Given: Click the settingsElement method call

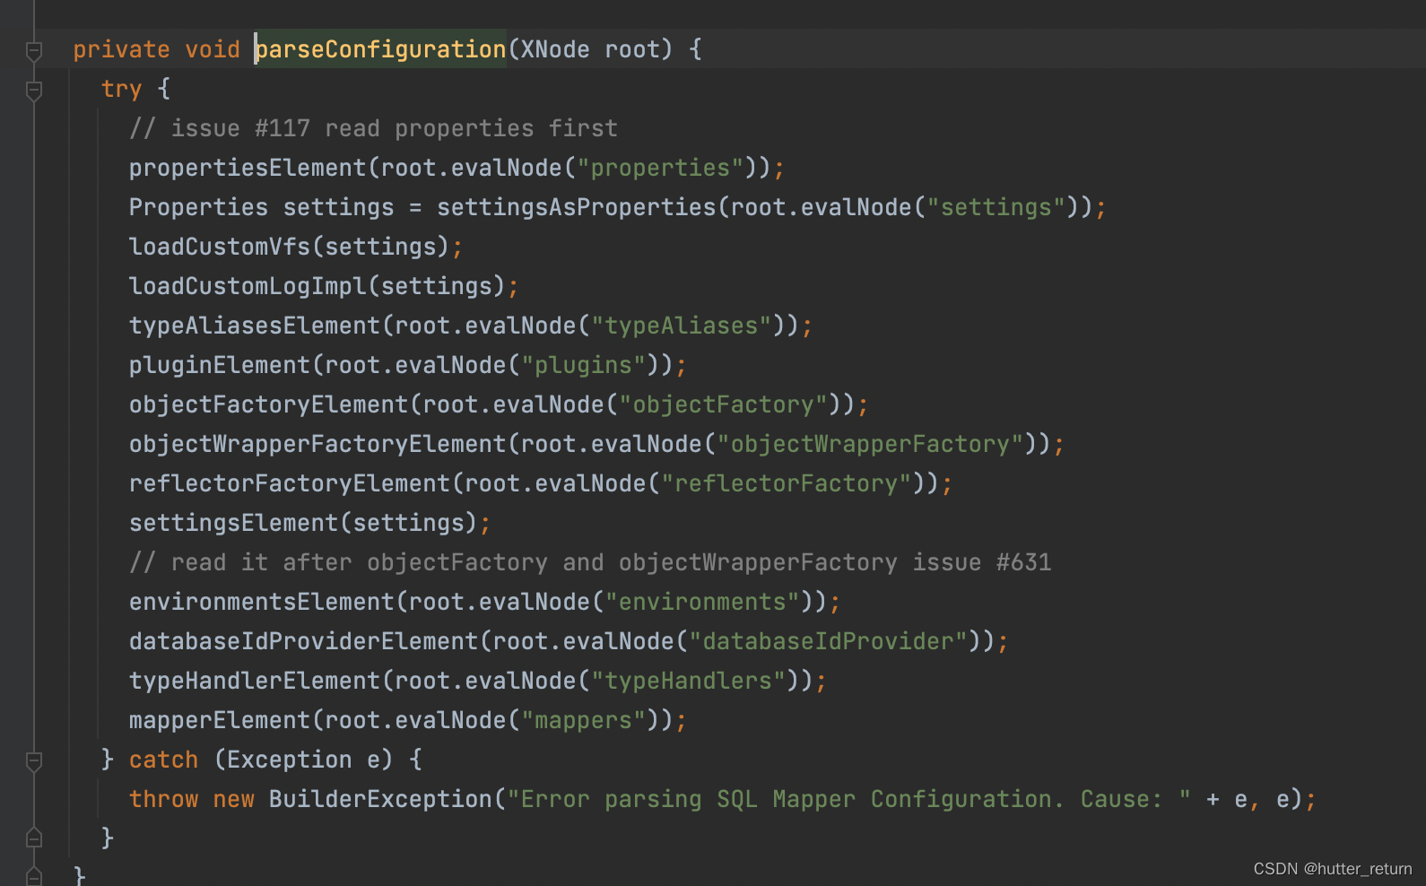Looking at the screenshot, I should [233, 523].
